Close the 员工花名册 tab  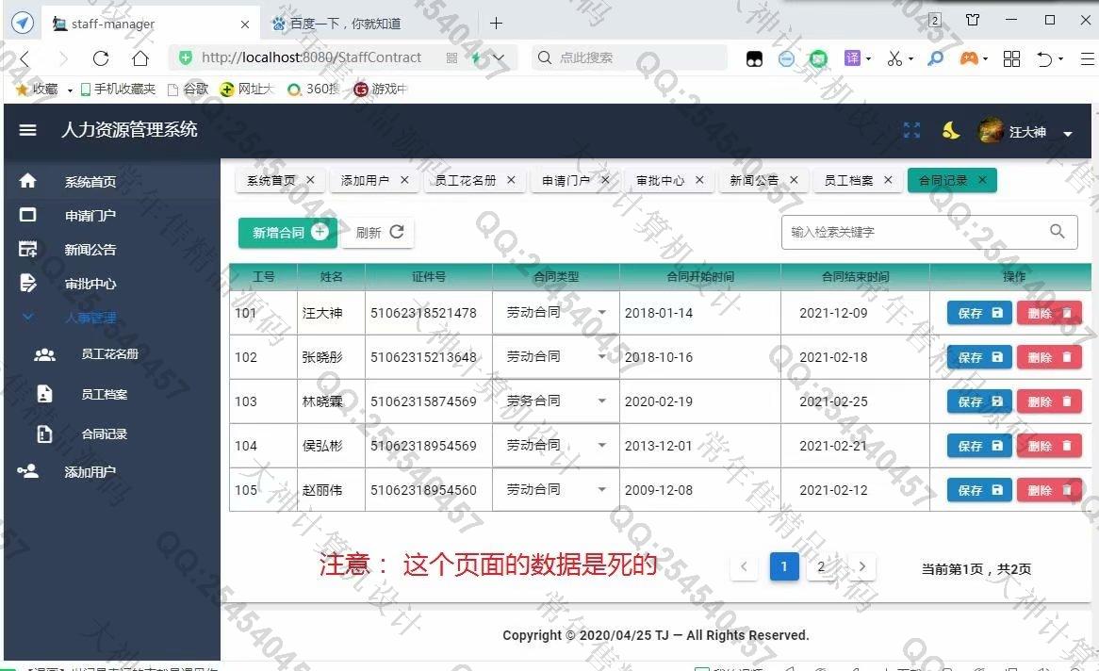click(511, 180)
